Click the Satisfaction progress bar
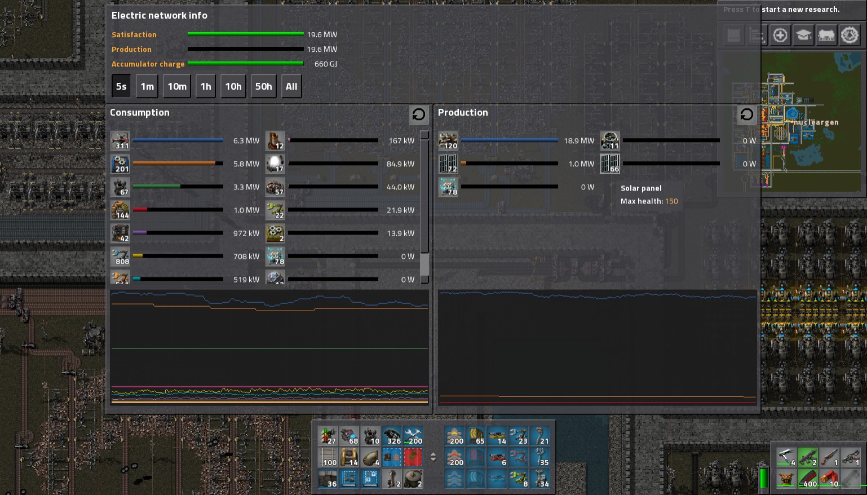 [245, 34]
